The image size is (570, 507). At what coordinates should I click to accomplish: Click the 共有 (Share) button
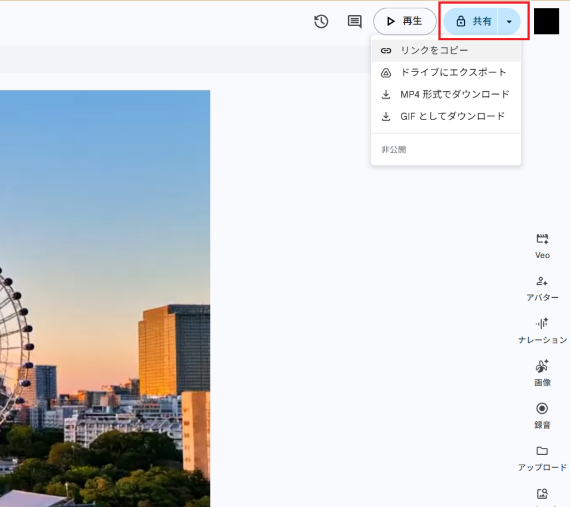pos(476,21)
